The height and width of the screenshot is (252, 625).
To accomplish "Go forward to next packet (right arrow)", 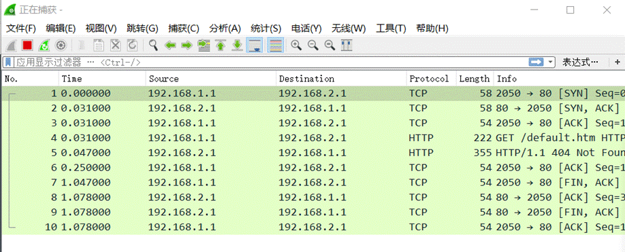I will tap(187, 46).
